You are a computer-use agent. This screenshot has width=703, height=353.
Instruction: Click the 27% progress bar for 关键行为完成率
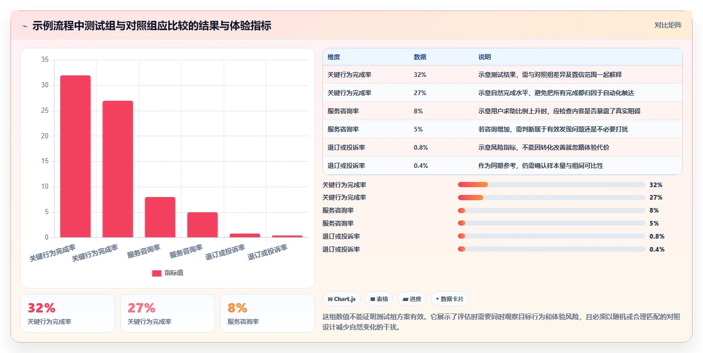[x=551, y=198]
